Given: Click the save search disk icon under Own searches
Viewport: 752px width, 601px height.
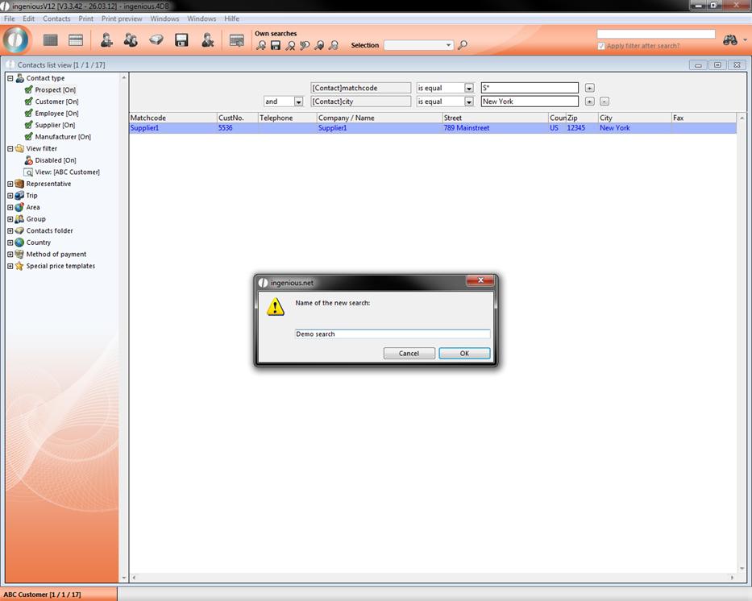Looking at the screenshot, I should click(x=276, y=46).
